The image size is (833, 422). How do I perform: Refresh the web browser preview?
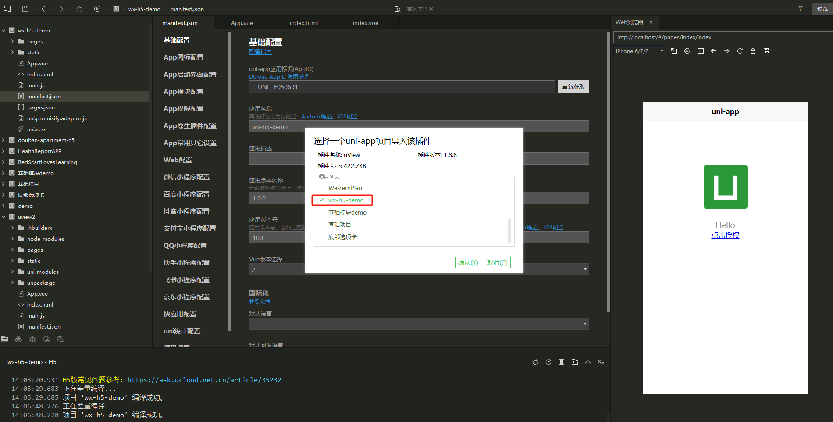(740, 51)
